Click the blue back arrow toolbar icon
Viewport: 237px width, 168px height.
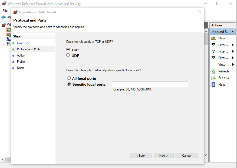tap(4, 17)
